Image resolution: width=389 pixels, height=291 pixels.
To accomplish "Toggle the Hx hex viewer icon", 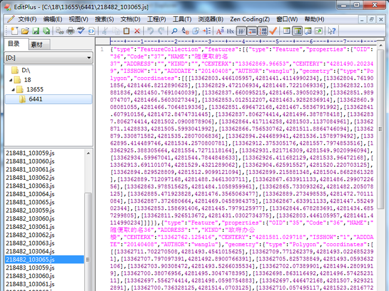I will point(230,31).
